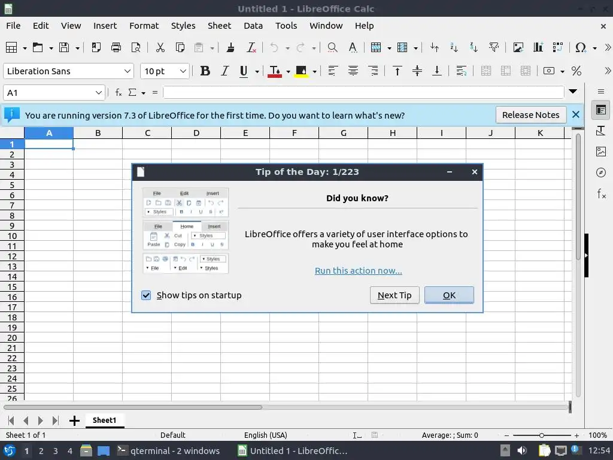Click Run this action now link
The image size is (613, 460).
[x=358, y=271]
